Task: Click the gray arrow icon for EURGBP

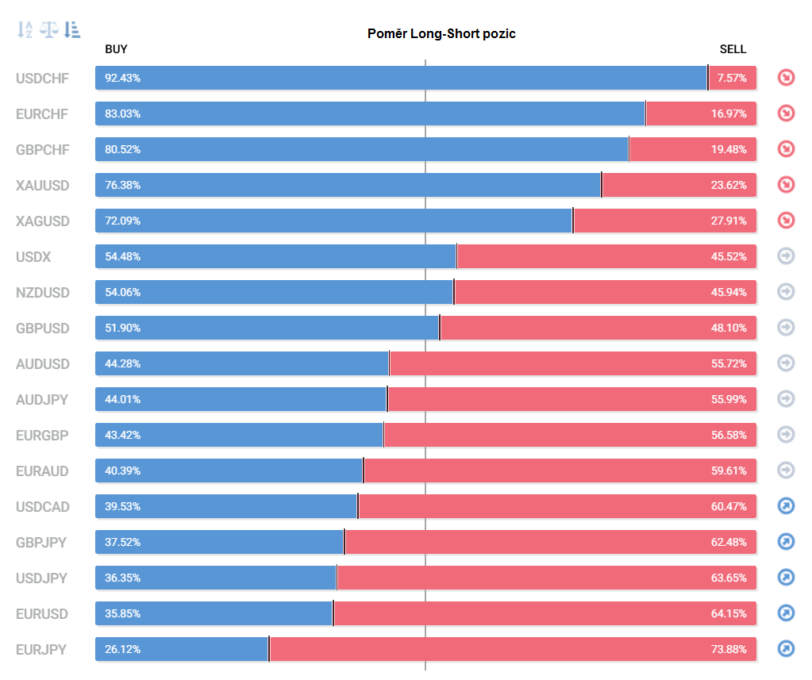Action: (786, 435)
